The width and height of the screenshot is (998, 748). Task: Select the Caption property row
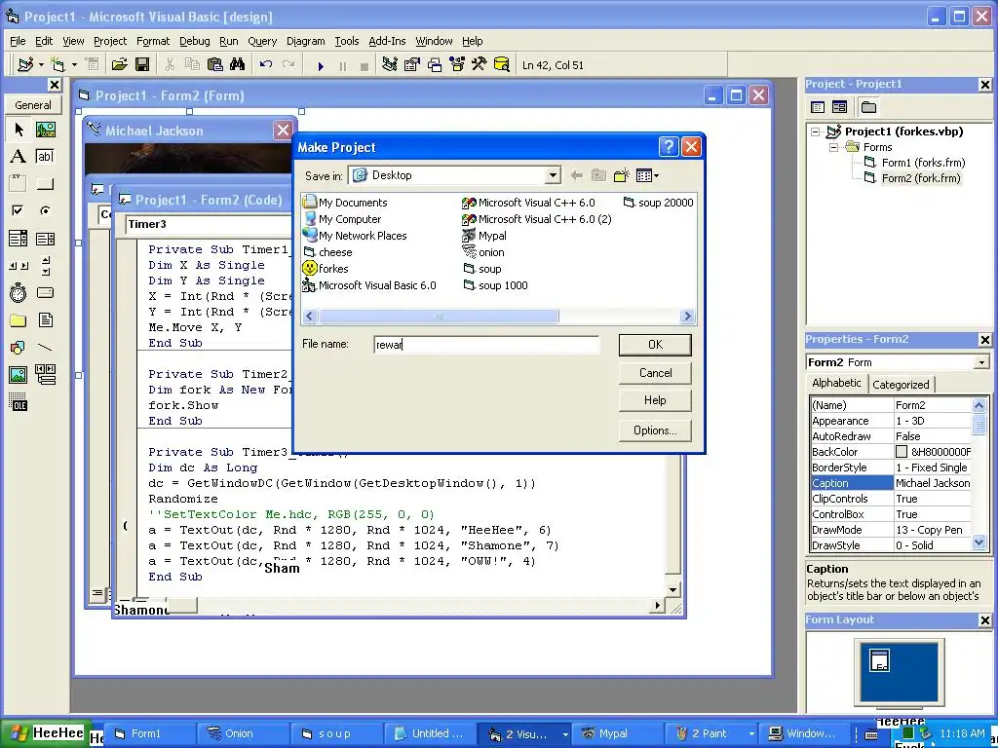891,483
